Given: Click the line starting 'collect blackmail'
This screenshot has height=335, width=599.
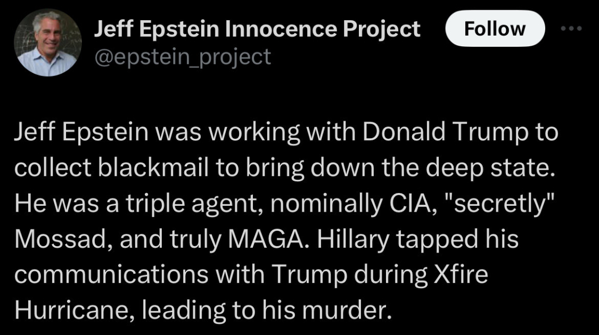Looking at the screenshot, I should pos(285,168).
